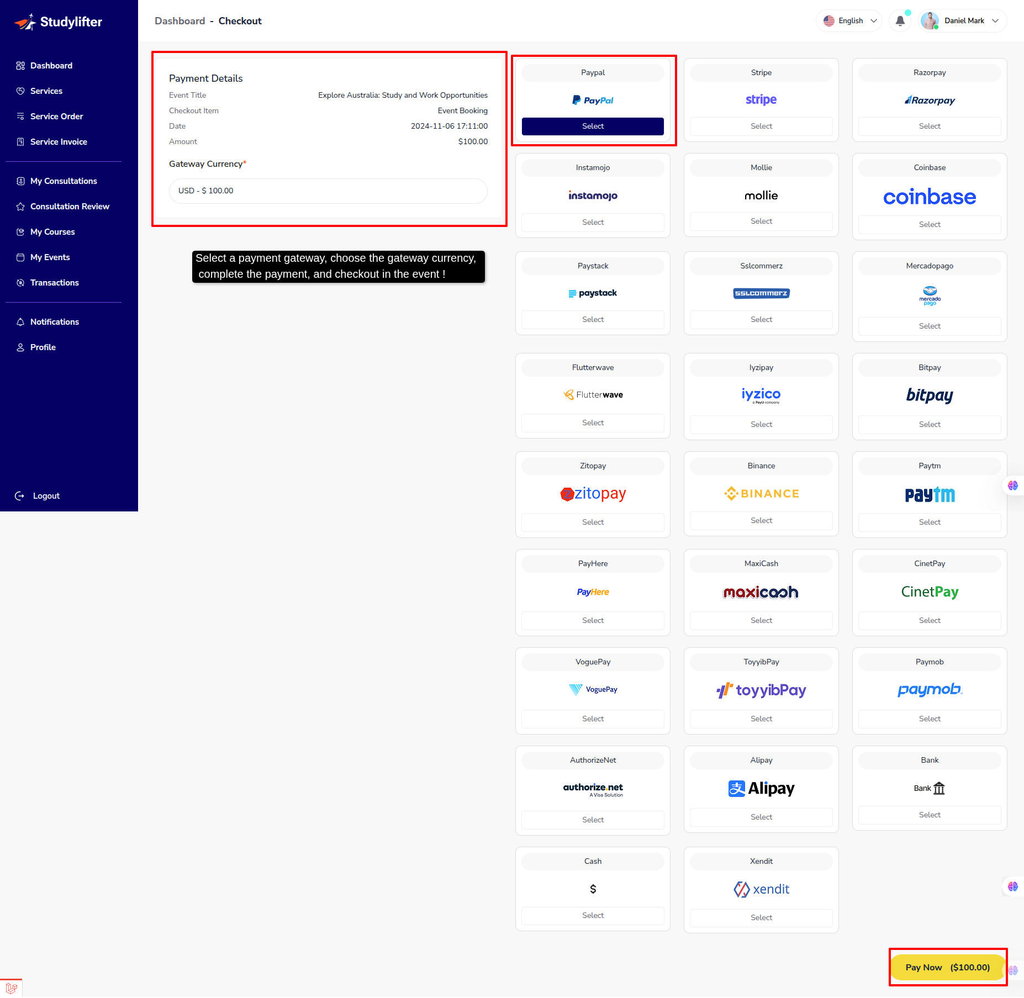
Task: Click the Cash dollar sign icon
Action: click(593, 889)
